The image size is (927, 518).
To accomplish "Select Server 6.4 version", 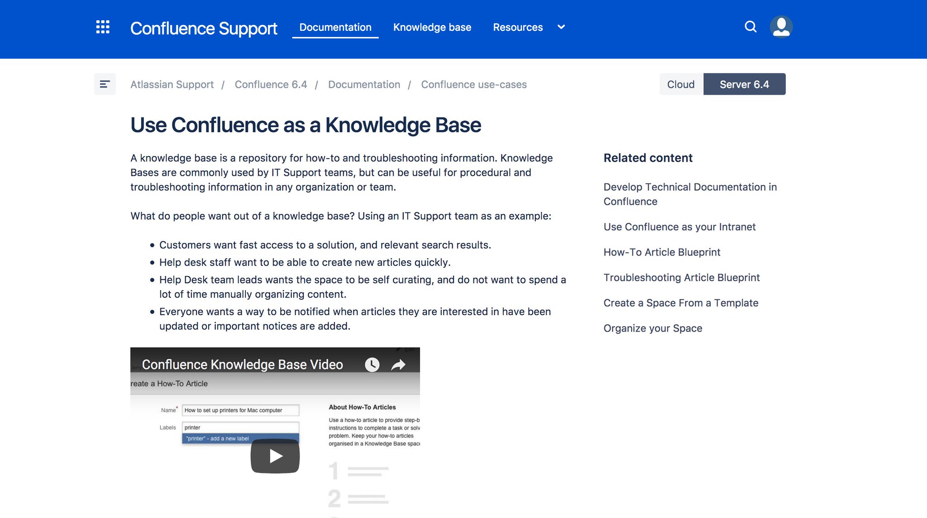I will coord(744,84).
